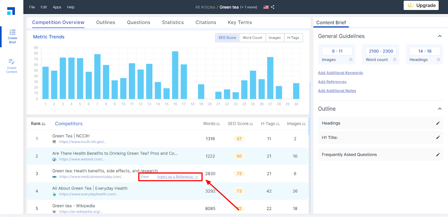Click Add Additional Notes link
The image size is (448, 217).
tap(337, 91)
